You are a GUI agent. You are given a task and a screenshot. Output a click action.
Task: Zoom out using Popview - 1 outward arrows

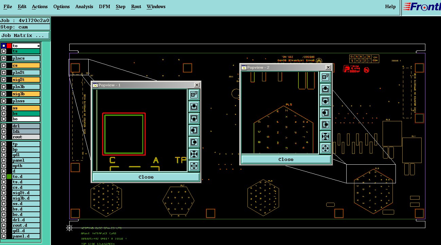(194, 166)
